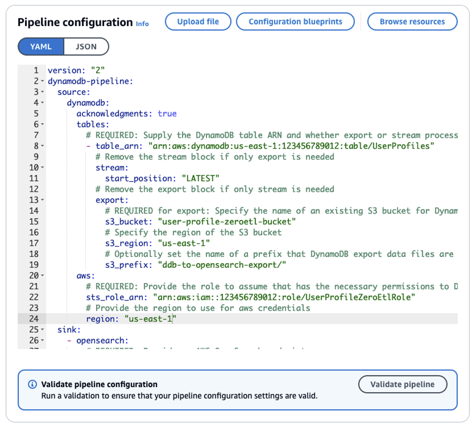Open the Info link beside Pipeline configuration
Viewport: 476px width, 428px height.
click(x=142, y=24)
